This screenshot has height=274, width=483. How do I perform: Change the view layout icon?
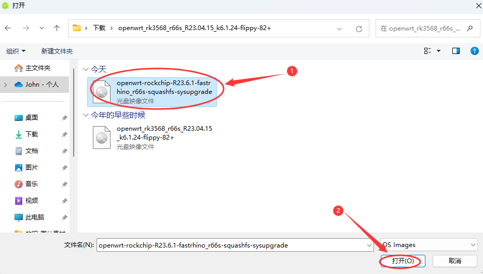point(427,51)
